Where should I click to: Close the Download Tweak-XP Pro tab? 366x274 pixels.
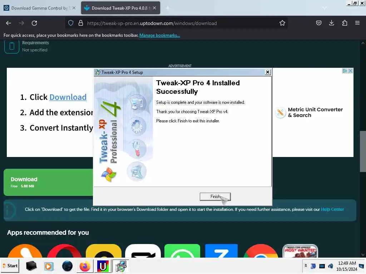154,8
